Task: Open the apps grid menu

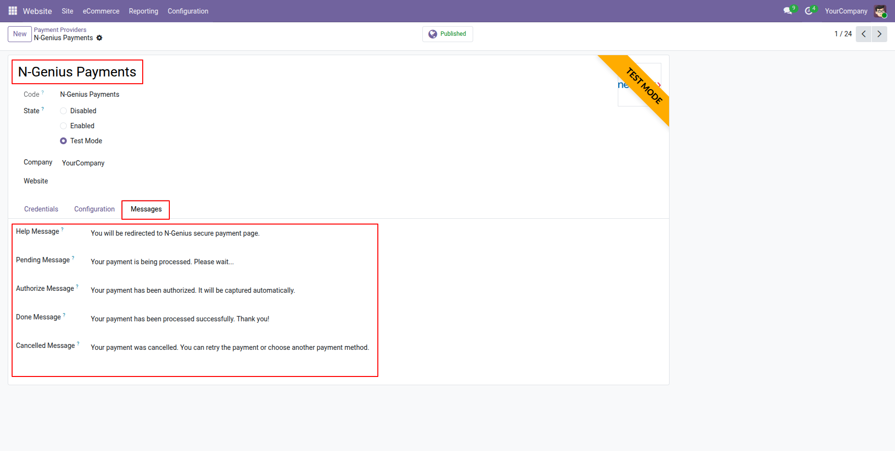Action: [x=13, y=11]
